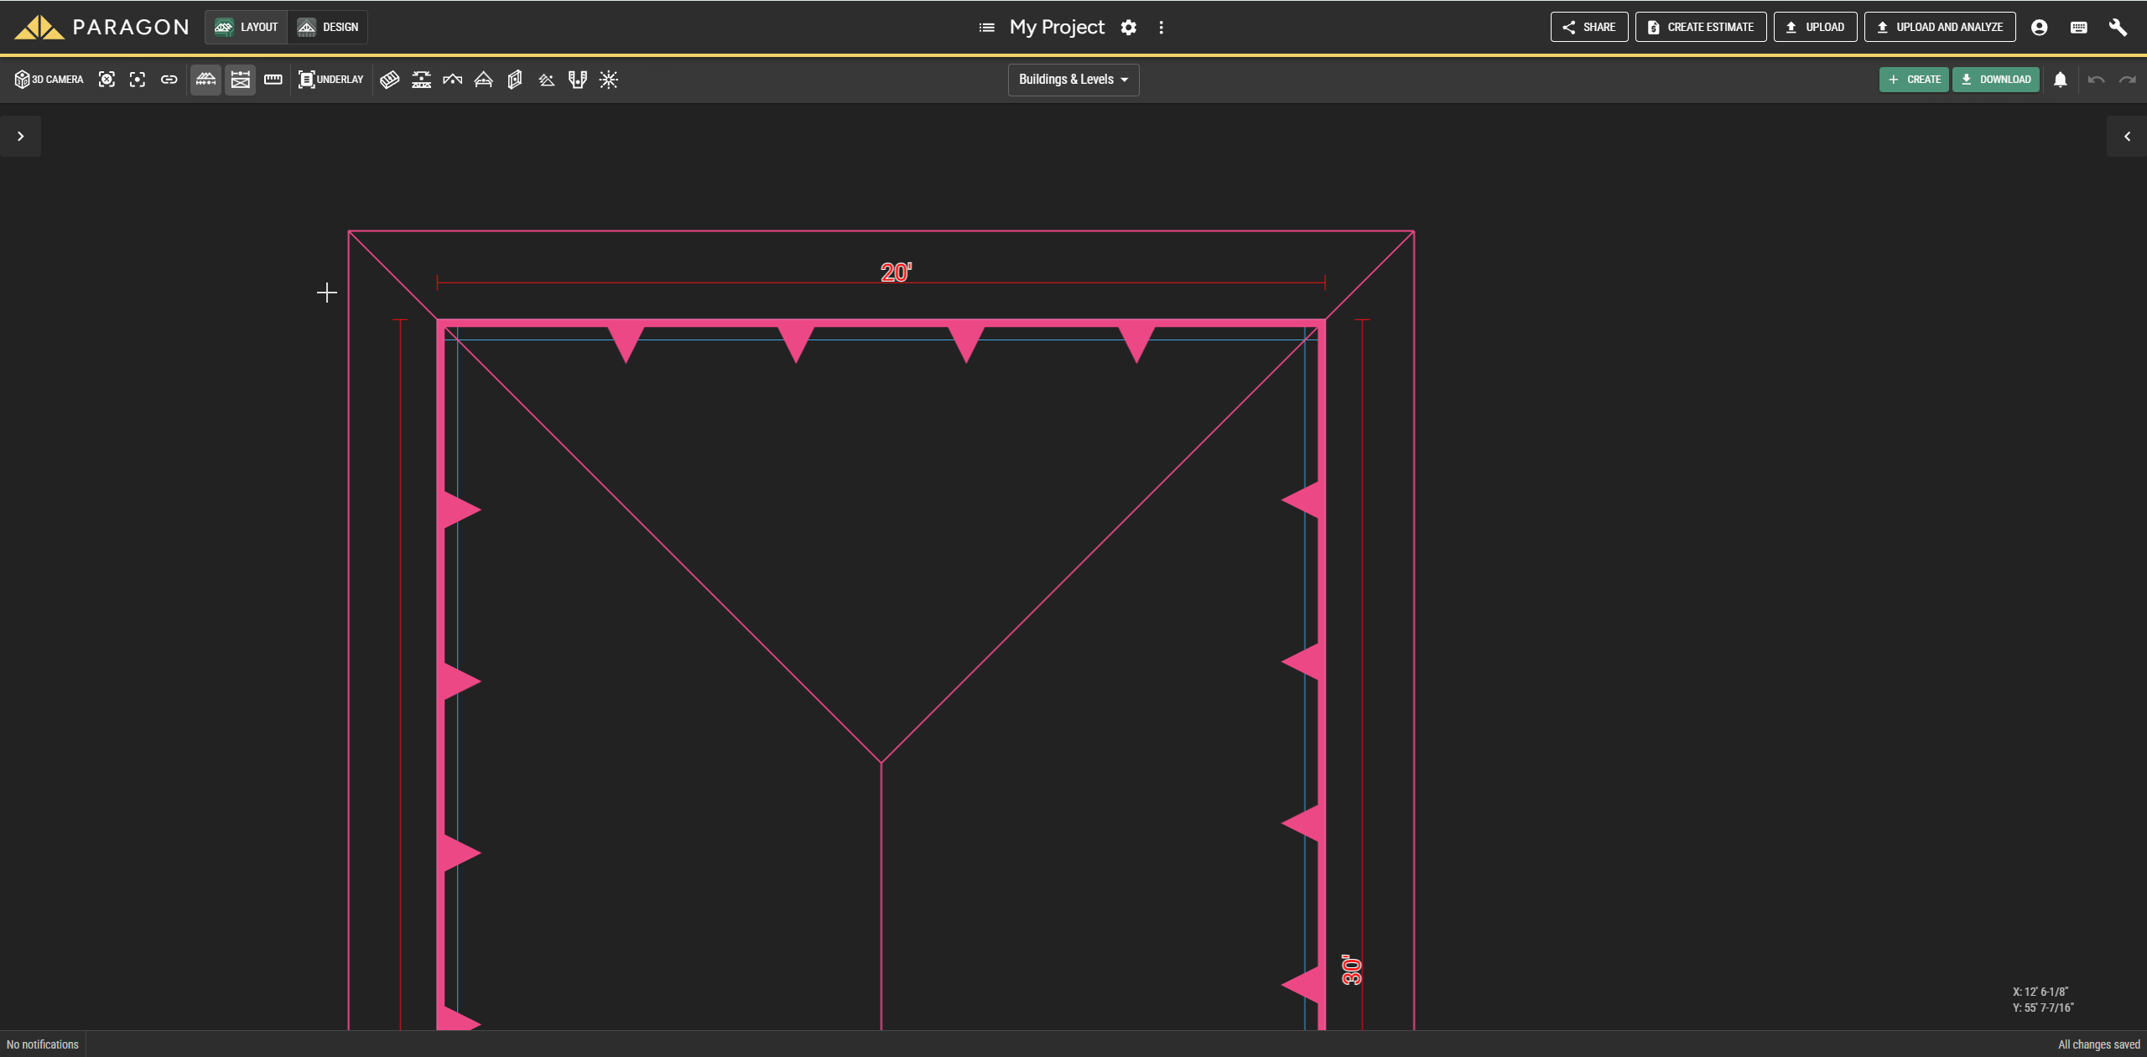
Task: Select the ruler measure tool
Action: [273, 80]
